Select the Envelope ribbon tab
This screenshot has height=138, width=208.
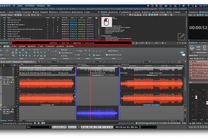[50, 46]
